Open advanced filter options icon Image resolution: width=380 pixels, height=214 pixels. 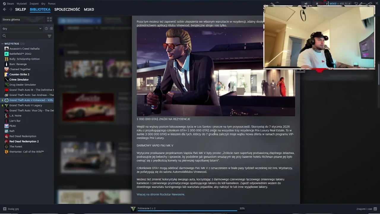click(49, 36)
